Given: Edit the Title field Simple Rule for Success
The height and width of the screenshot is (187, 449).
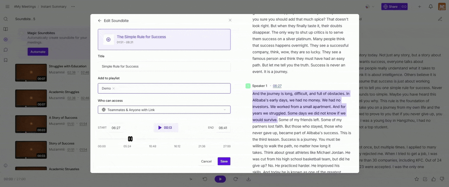Looking at the screenshot, I should tap(164, 66).
